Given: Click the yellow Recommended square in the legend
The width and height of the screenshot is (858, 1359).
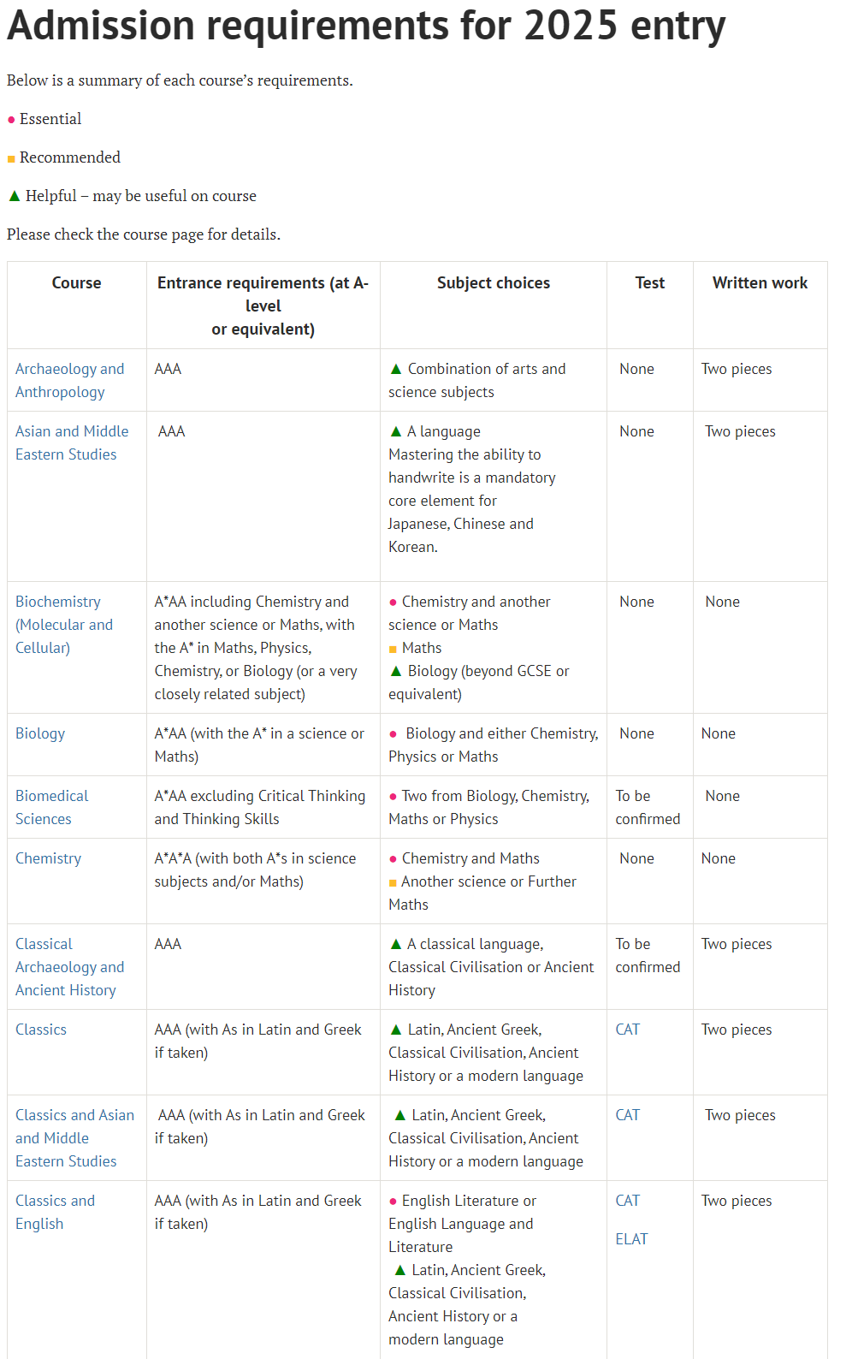Looking at the screenshot, I should pyautogui.click(x=11, y=158).
